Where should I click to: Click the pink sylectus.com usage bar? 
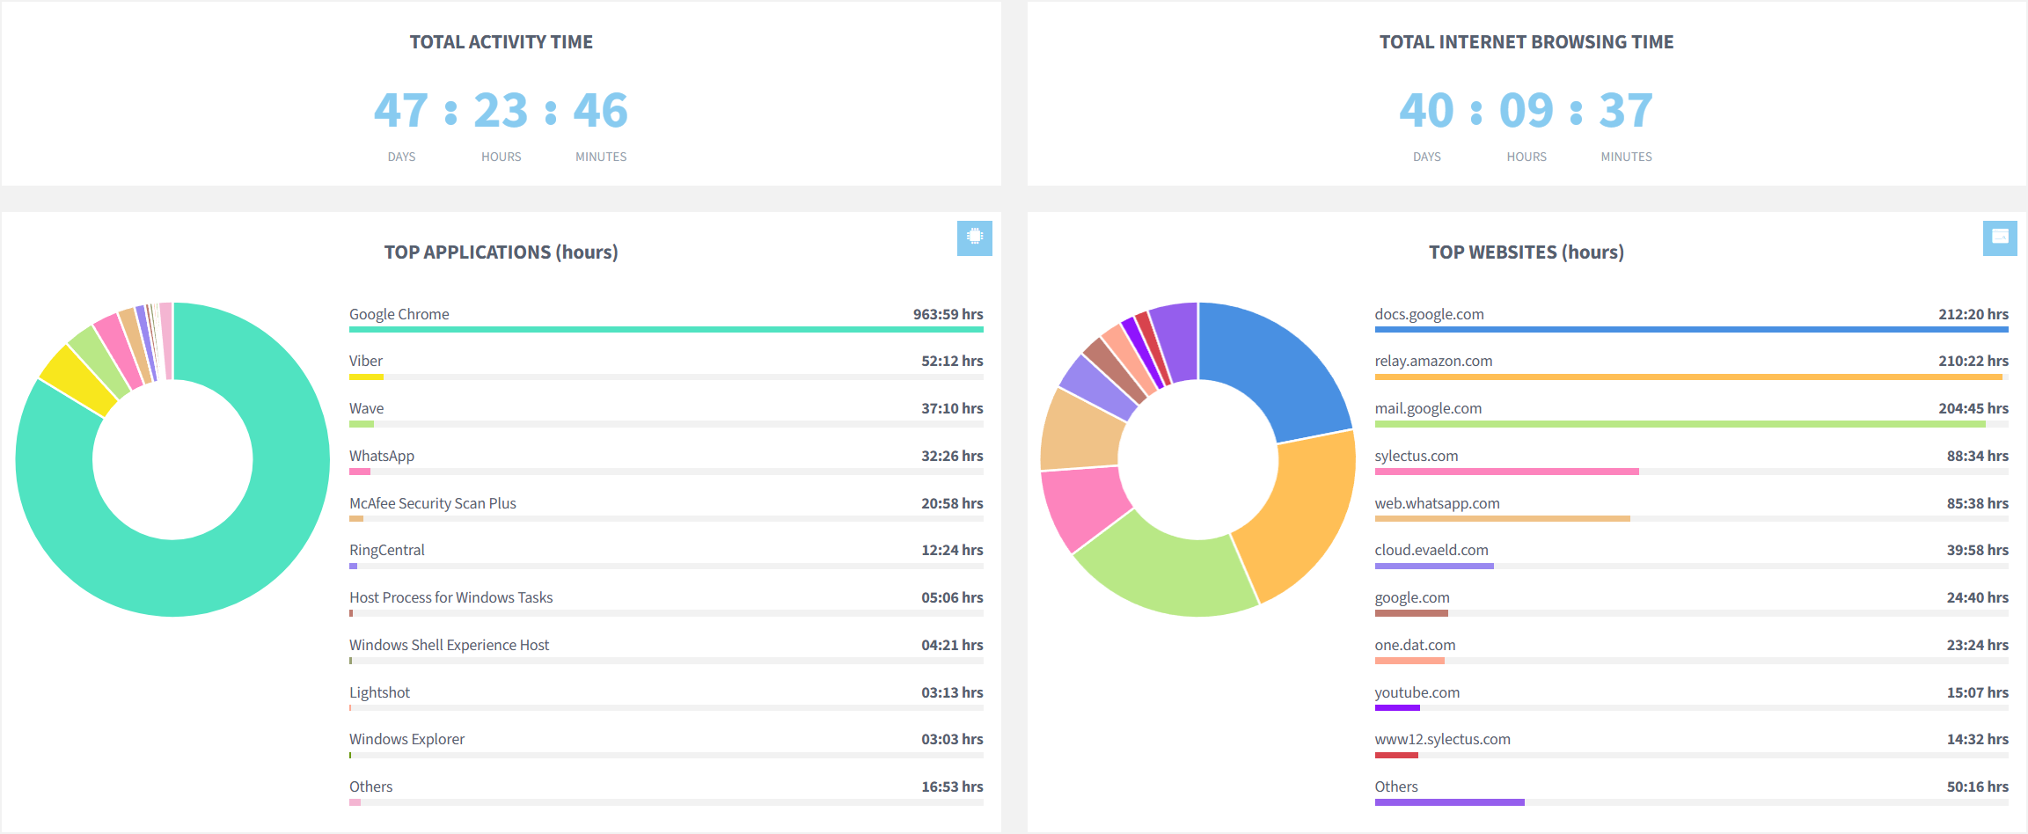click(1506, 472)
